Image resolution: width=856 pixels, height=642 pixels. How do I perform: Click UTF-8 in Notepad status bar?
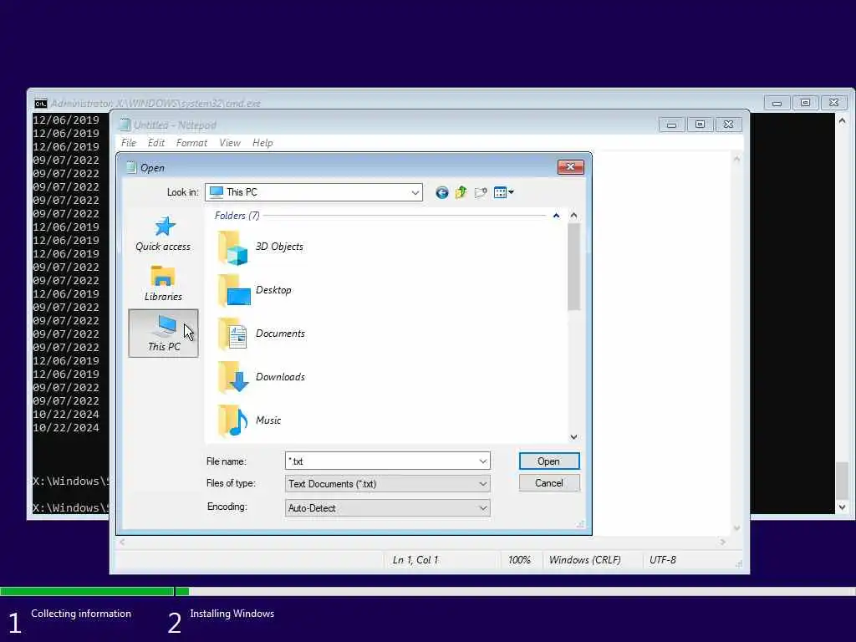coord(663,560)
